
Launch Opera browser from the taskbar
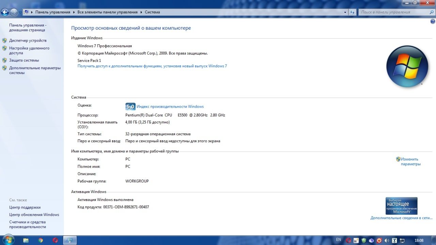pos(55,240)
